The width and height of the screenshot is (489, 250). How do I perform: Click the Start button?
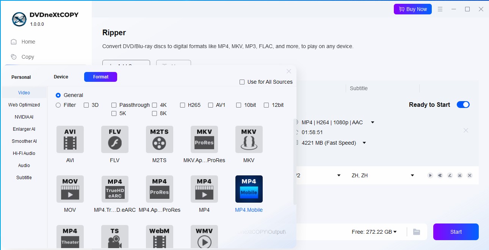pyautogui.click(x=456, y=232)
